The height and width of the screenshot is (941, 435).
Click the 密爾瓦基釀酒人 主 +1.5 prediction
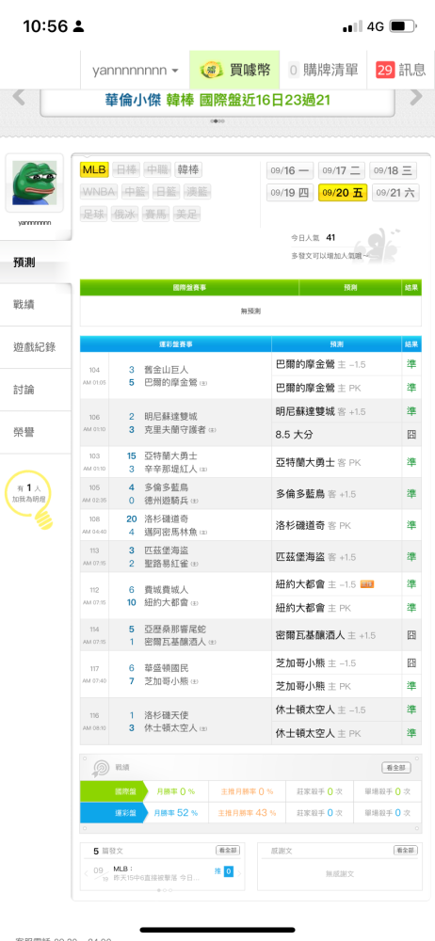tap(326, 635)
